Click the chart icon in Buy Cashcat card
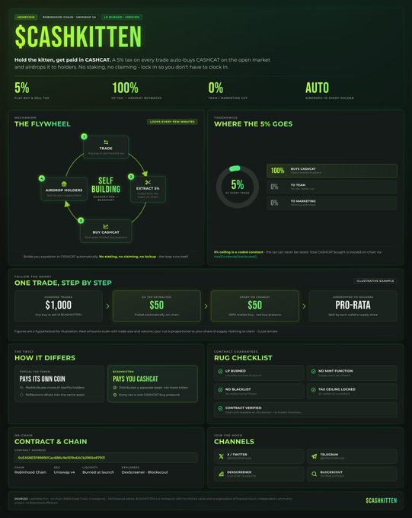 [x=106, y=226]
